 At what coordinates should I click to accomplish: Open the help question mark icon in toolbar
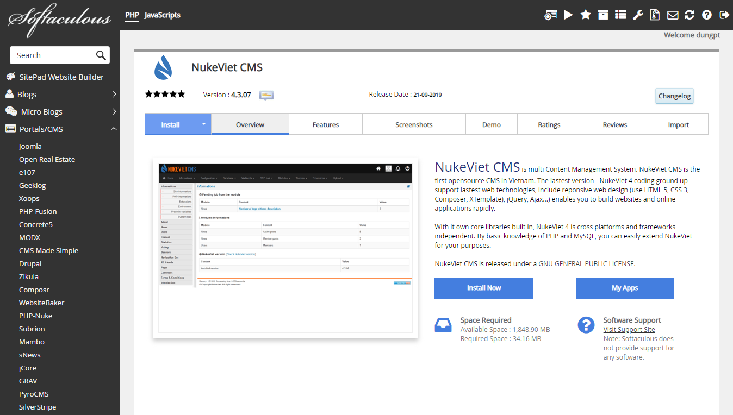(x=707, y=15)
